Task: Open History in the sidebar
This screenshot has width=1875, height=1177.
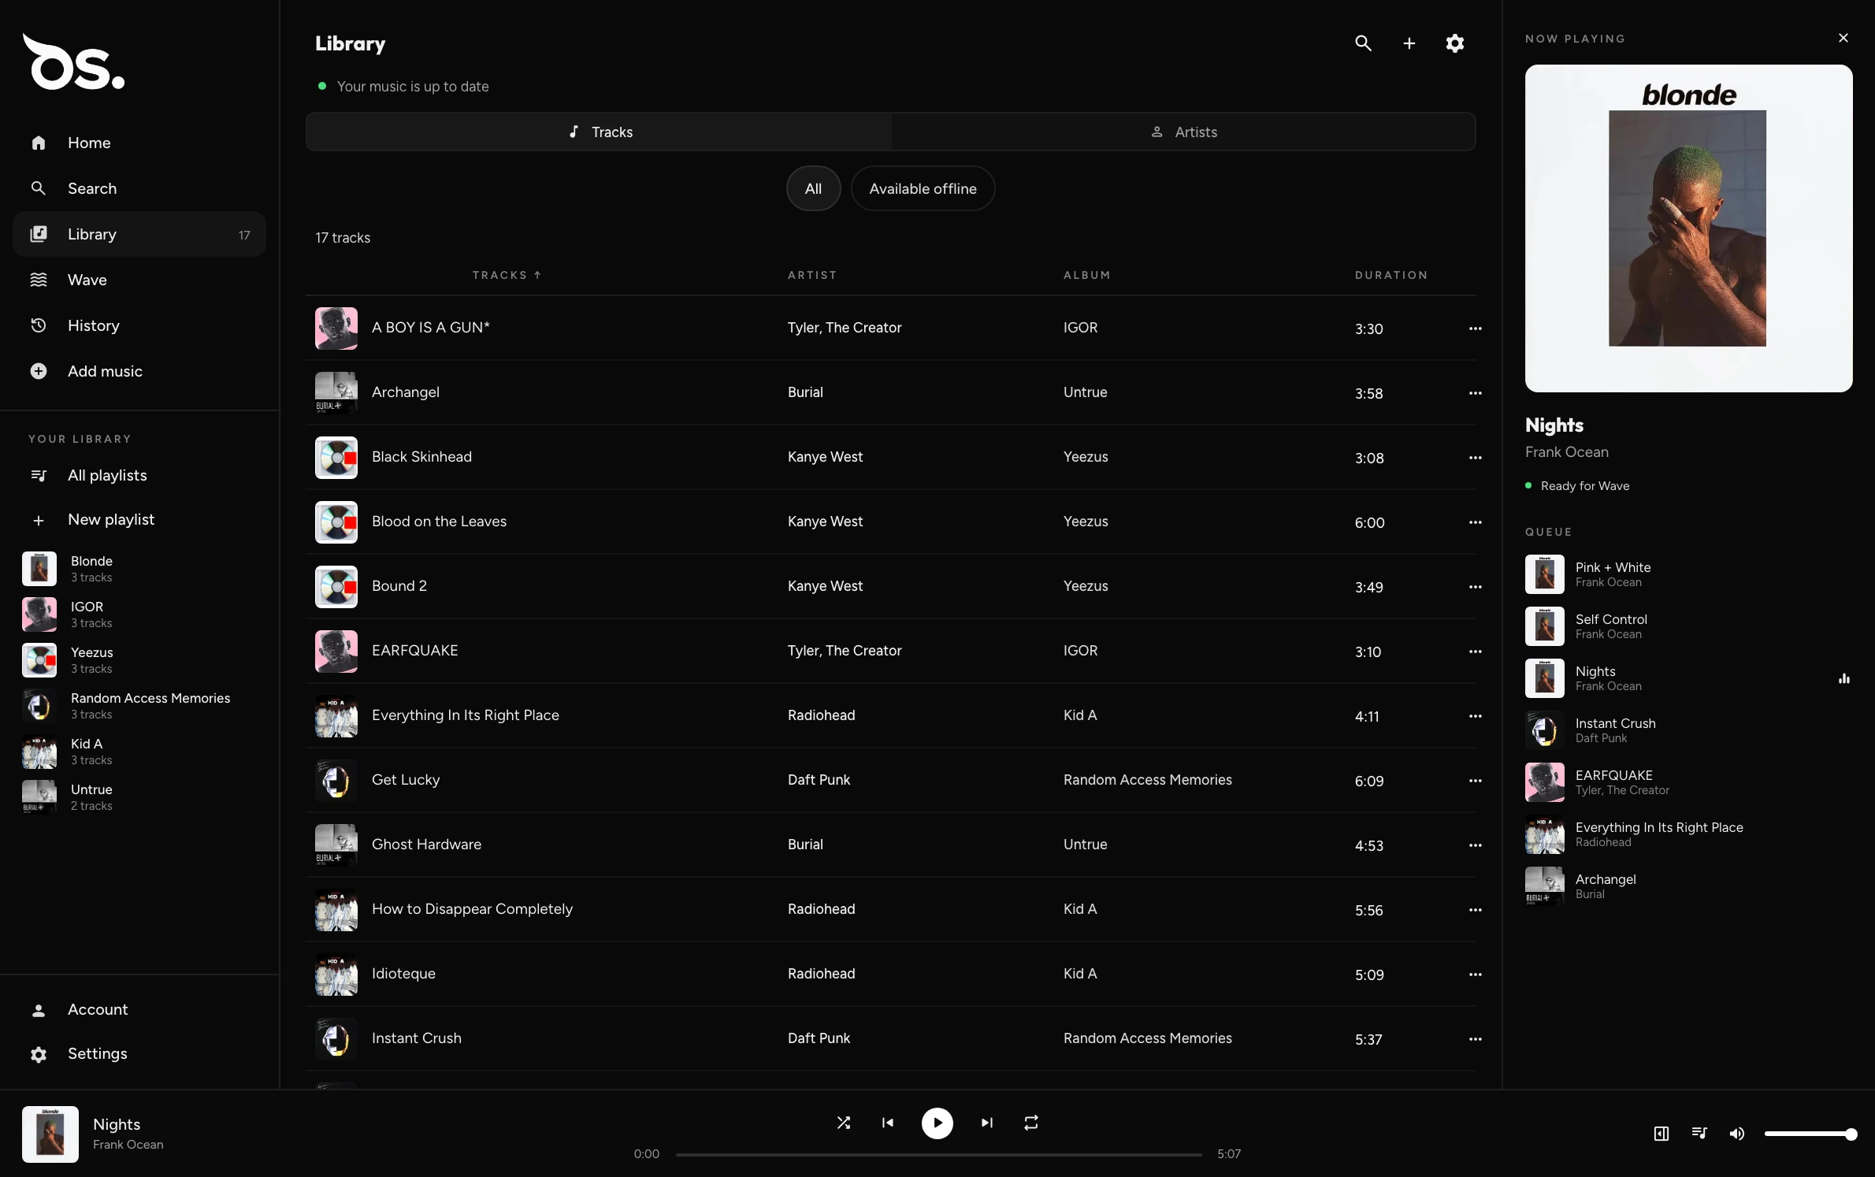Action: tap(139, 325)
